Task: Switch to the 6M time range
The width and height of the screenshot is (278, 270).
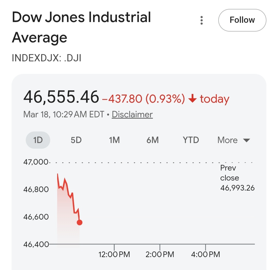Action: (152, 140)
